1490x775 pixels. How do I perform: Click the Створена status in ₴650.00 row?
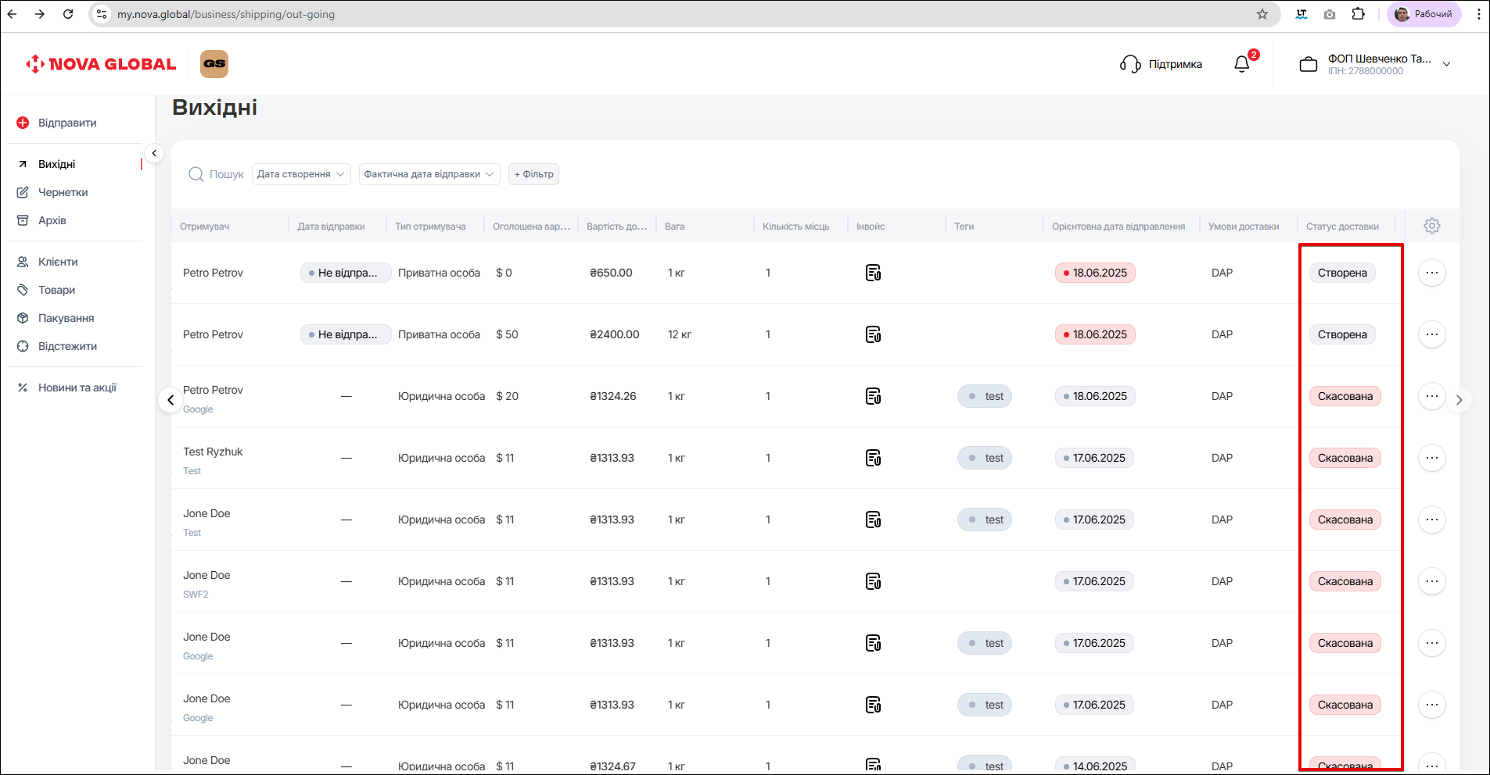coord(1342,273)
